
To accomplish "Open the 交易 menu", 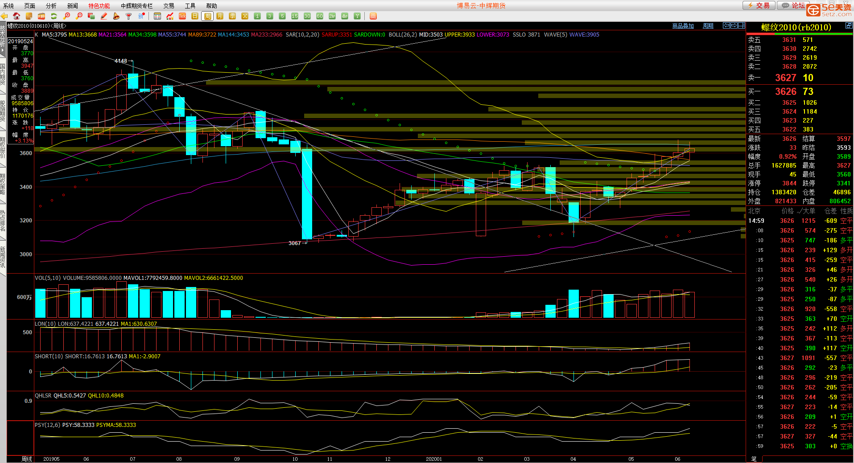I will tap(169, 6).
